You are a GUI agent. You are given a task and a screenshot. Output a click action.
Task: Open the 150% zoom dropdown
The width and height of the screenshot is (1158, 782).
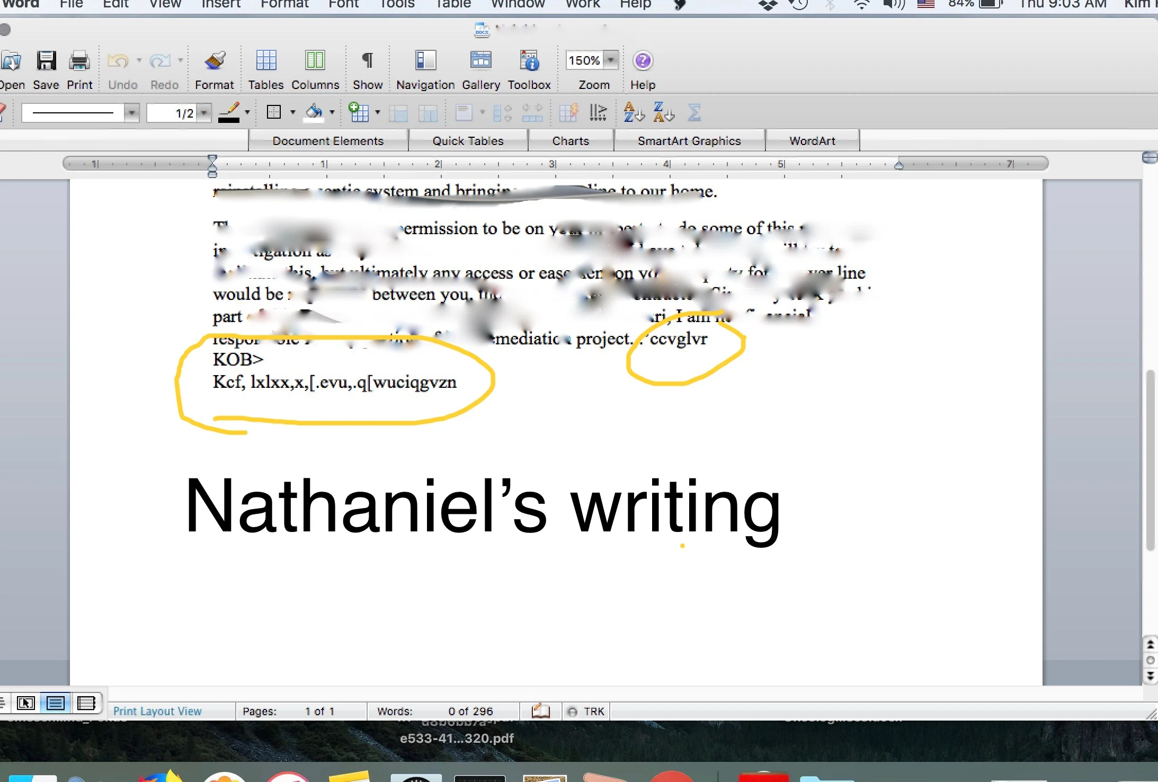point(611,60)
